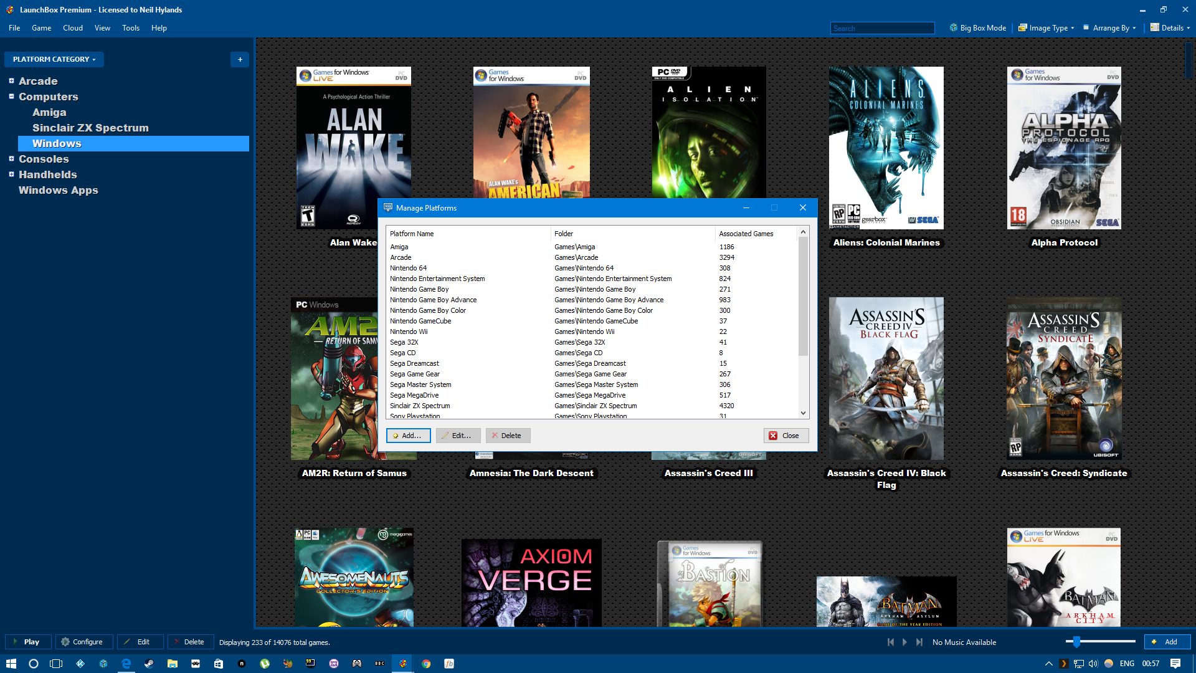
Task: Open the Help menu
Action: [159, 28]
